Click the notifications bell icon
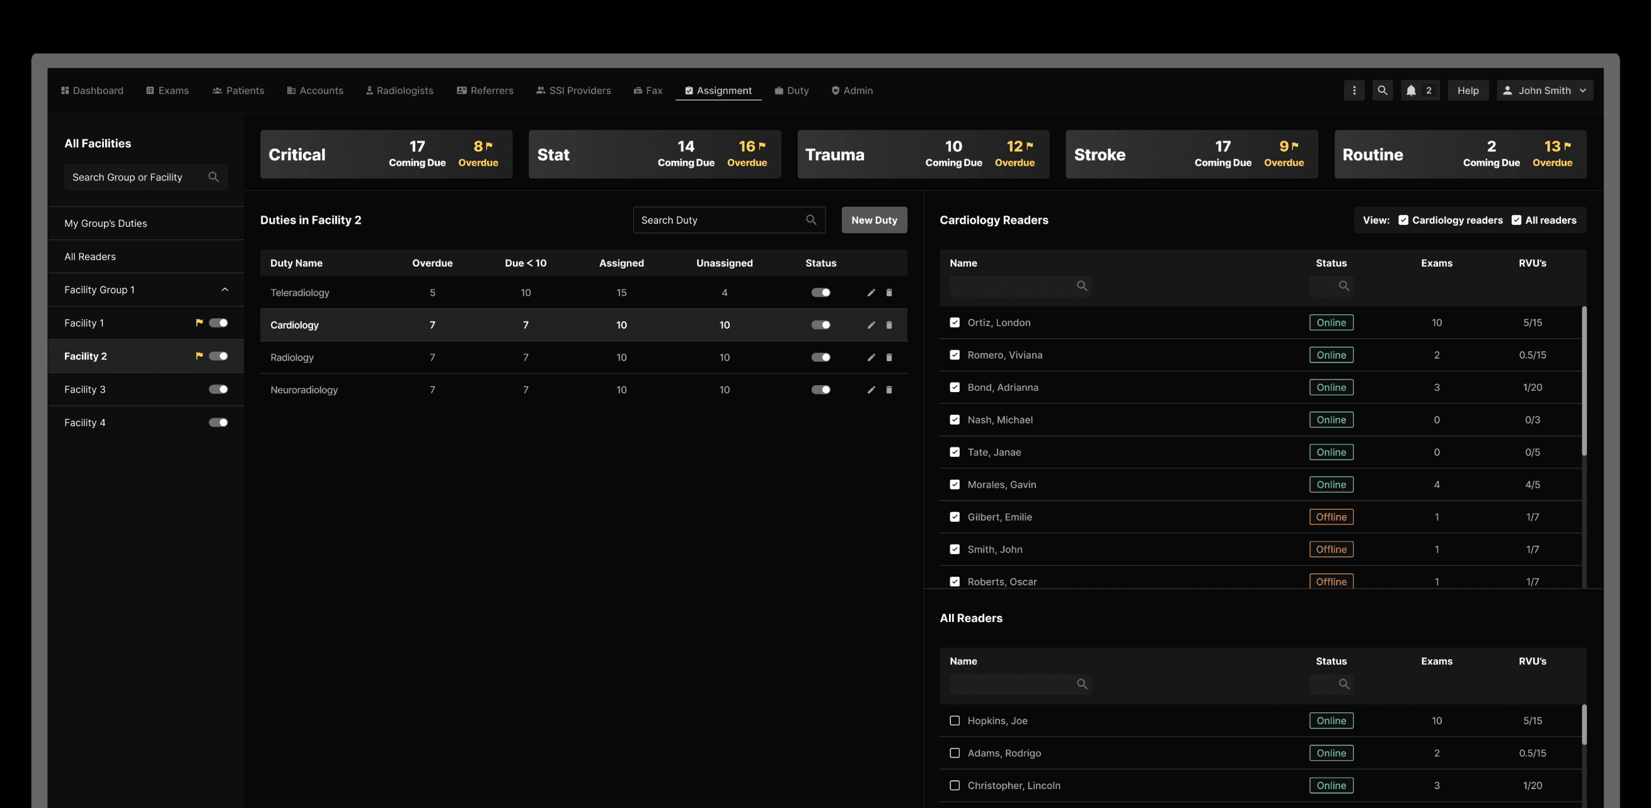This screenshot has height=808, width=1651. pyautogui.click(x=1411, y=90)
